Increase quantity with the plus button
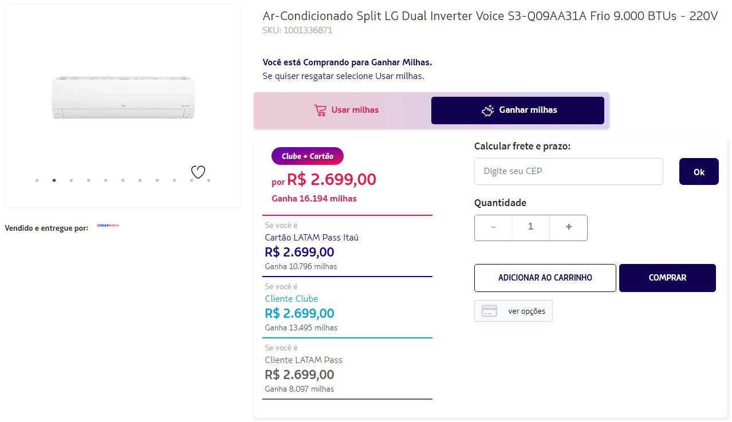732x422 pixels. point(568,227)
